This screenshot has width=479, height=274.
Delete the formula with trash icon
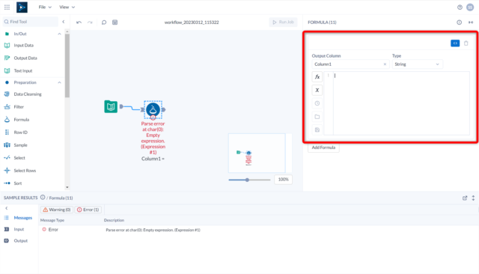coord(466,43)
